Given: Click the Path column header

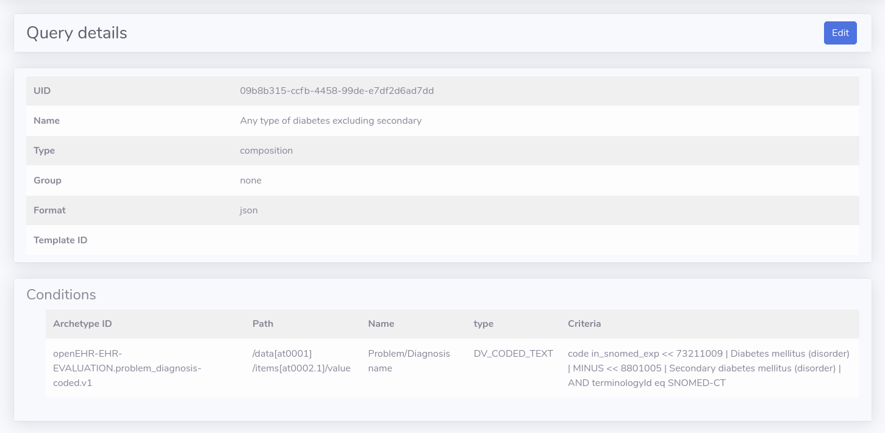Looking at the screenshot, I should click(263, 324).
